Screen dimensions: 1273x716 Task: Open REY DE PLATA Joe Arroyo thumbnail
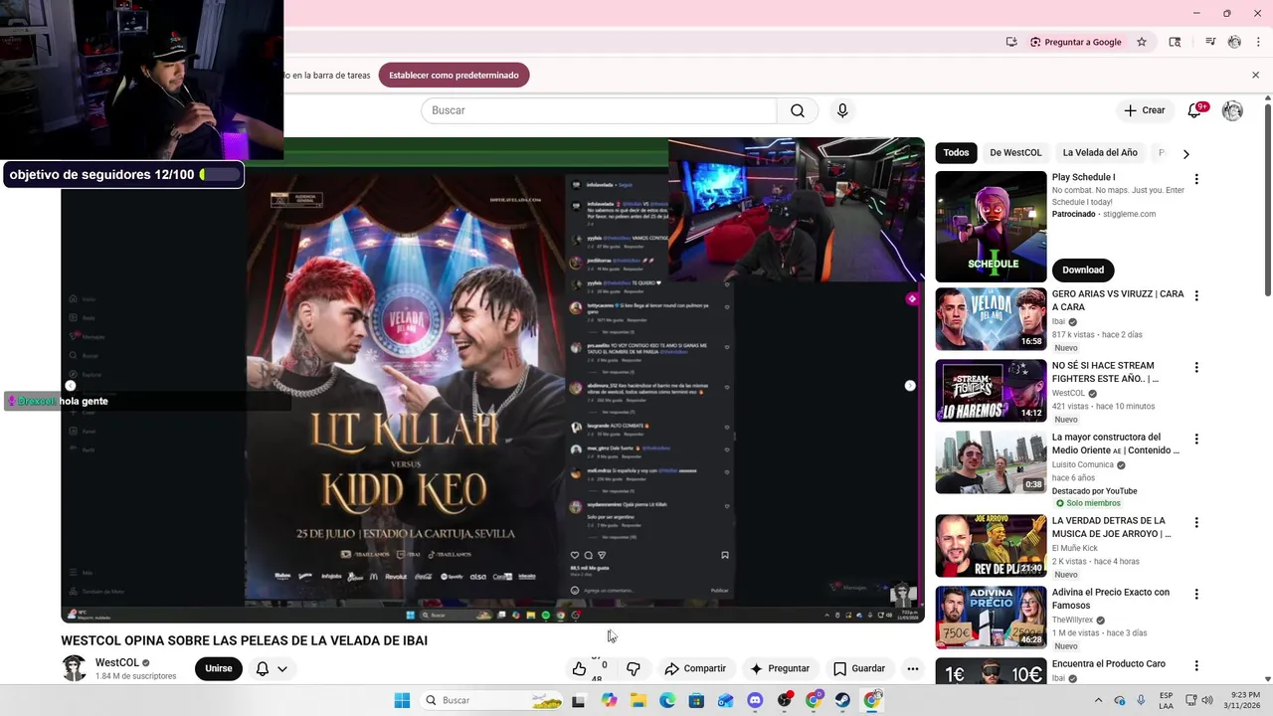click(x=991, y=546)
